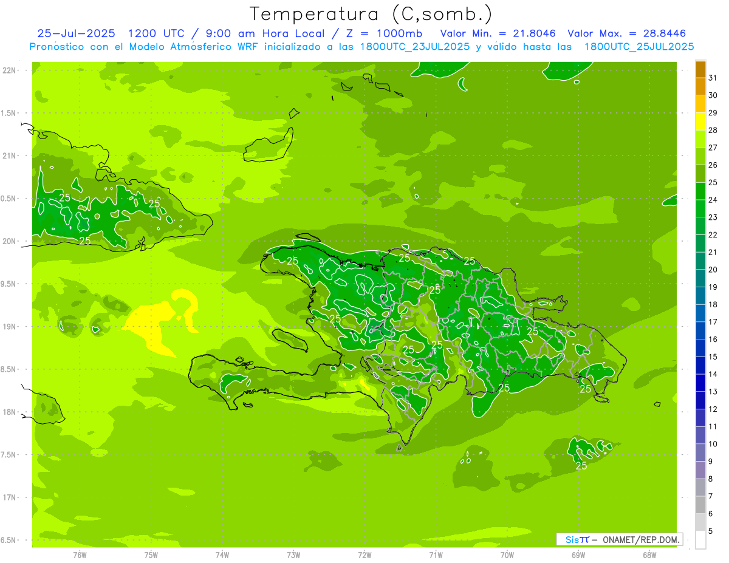The image size is (729, 563).
Task: Pick the dark blue legend swatch between 14 and 15
Action: click(700, 366)
